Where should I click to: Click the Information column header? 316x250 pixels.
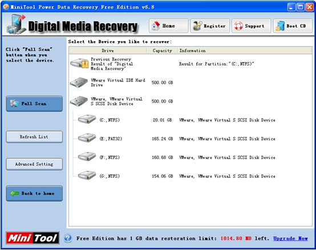coord(245,51)
